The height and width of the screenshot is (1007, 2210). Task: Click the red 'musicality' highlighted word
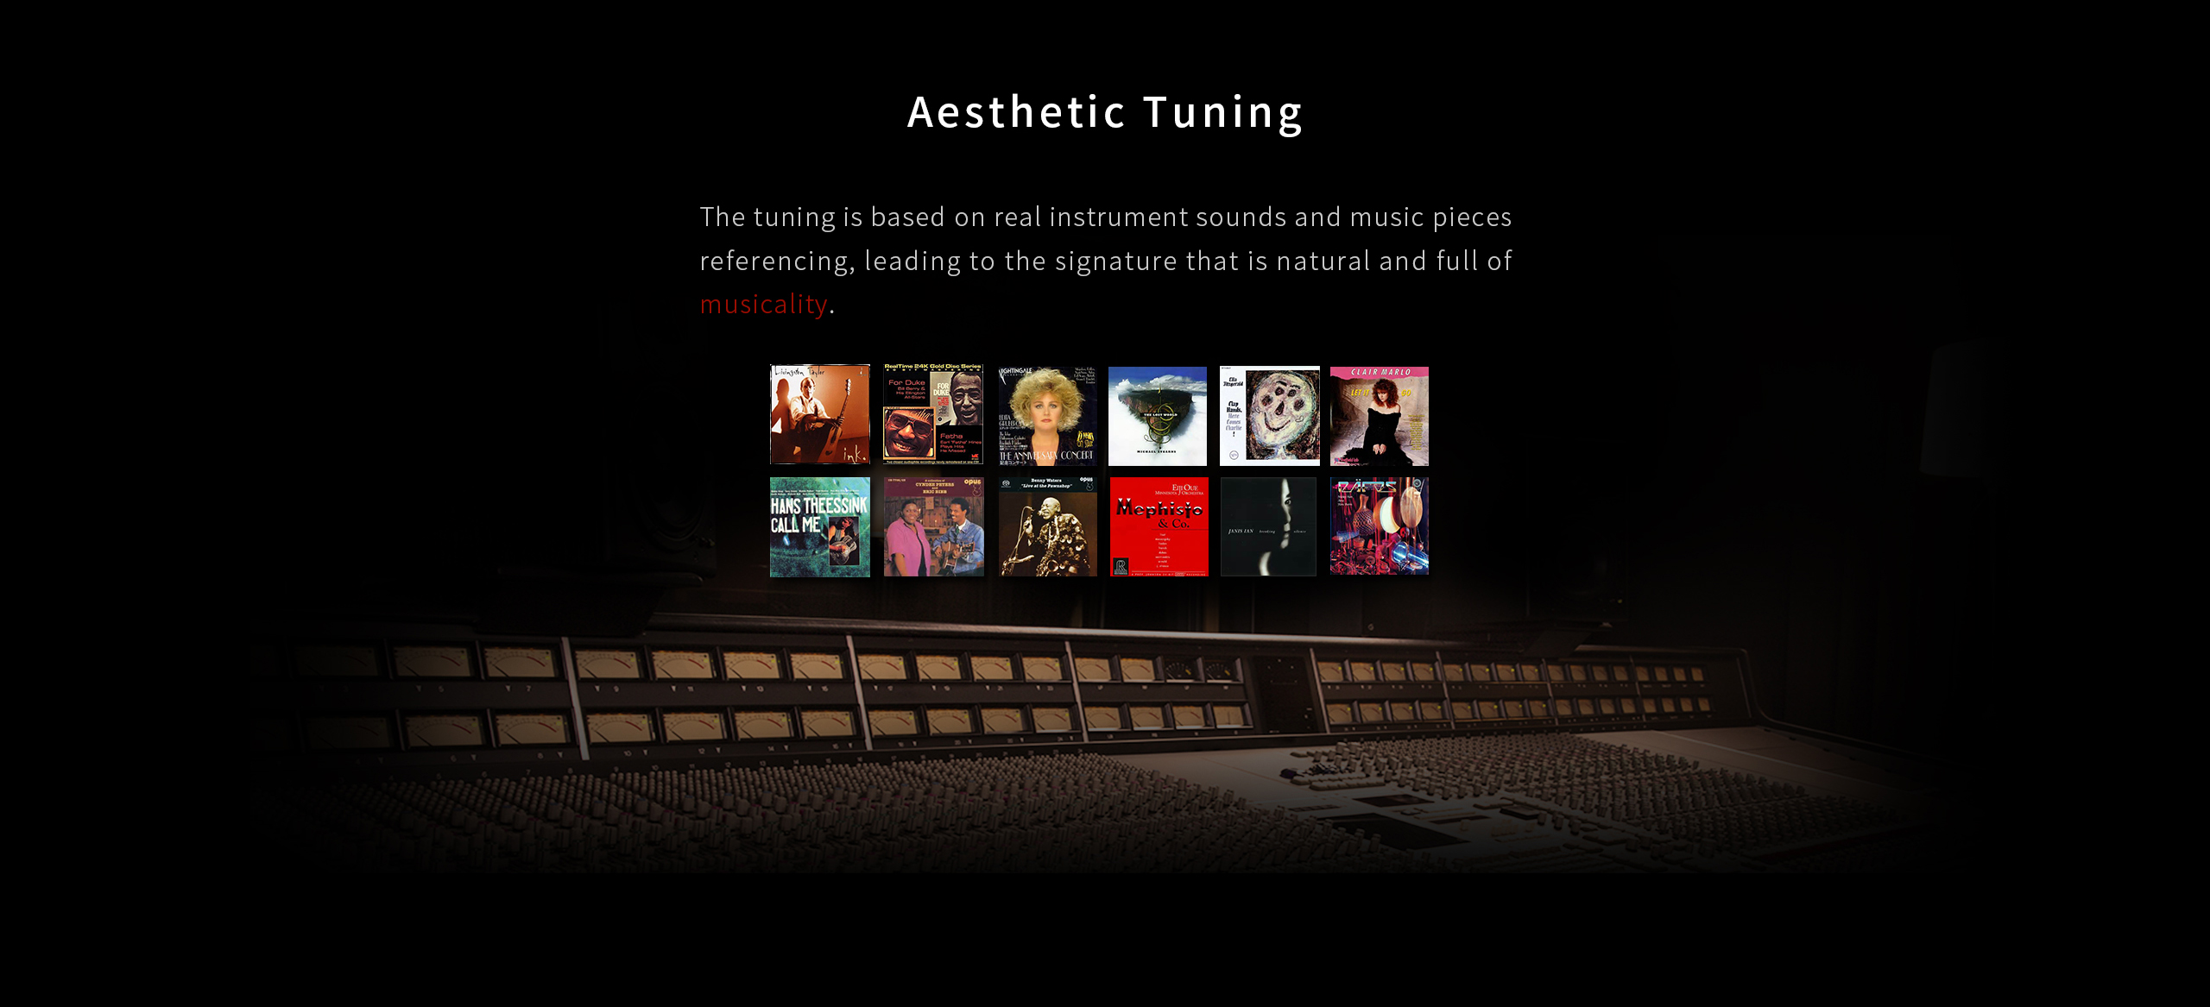(x=763, y=305)
